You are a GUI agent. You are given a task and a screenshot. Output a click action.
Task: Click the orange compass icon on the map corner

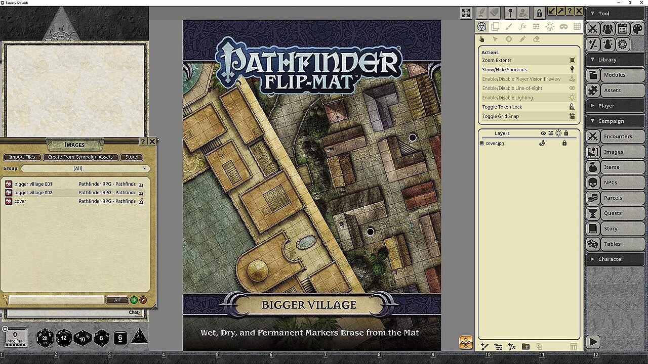click(x=466, y=342)
